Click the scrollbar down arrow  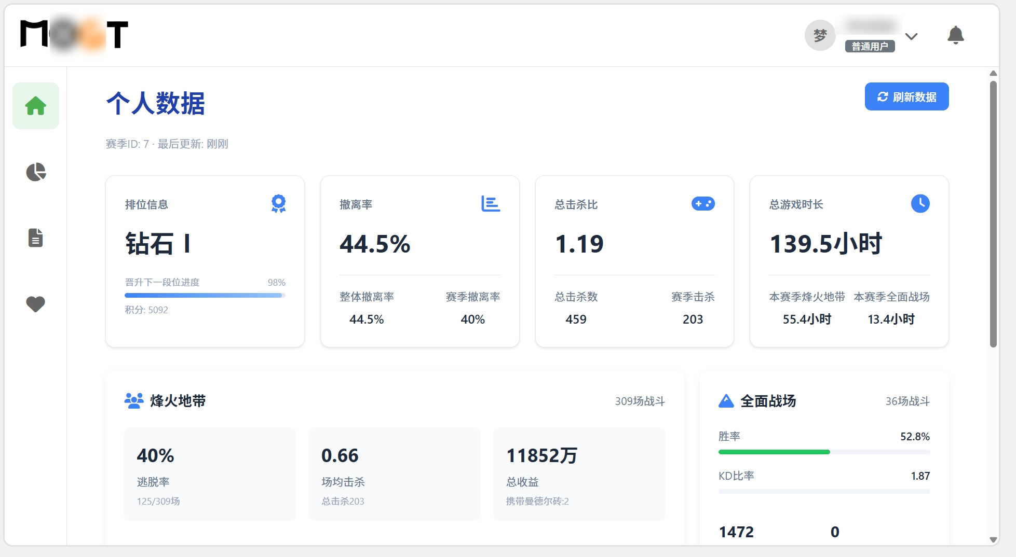coord(993,539)
